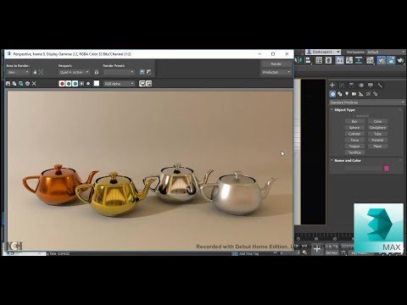Click the Cylinder primitive button
Screen dimensions: 407x305
pyautogui.click(x=354, y=134)
